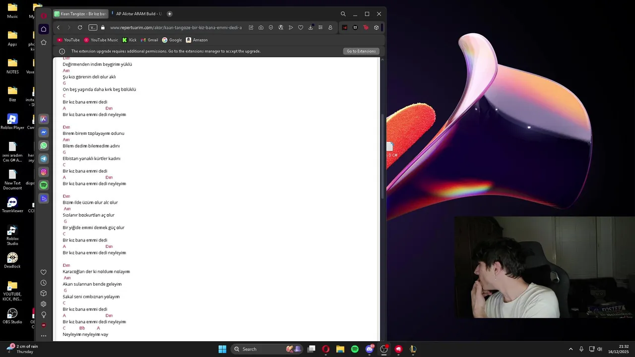Click the VPN badge in address bar
This screenshot has width=635, height=357.
(x=93, y=28)
